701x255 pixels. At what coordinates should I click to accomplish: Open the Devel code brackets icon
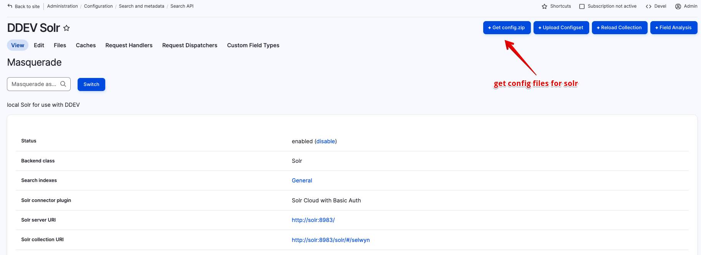click(x=648, y=6)
